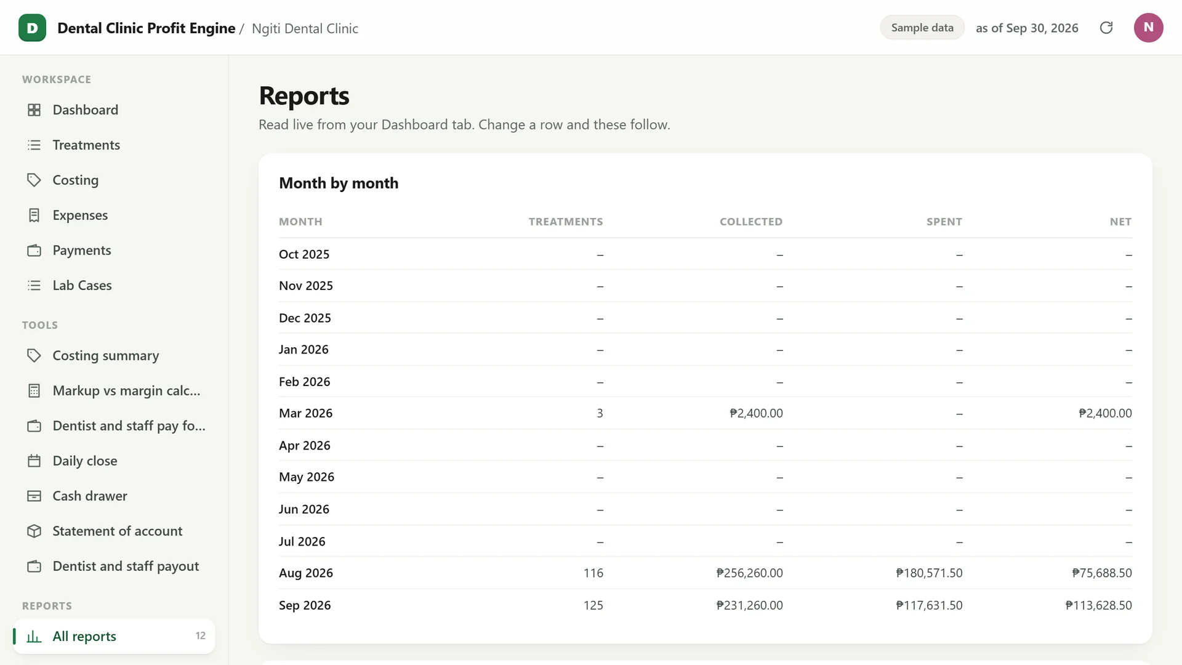Screen dimensions: 1182x665
Task: Click the Oct 2025 row label
Action: coord(304,254)
